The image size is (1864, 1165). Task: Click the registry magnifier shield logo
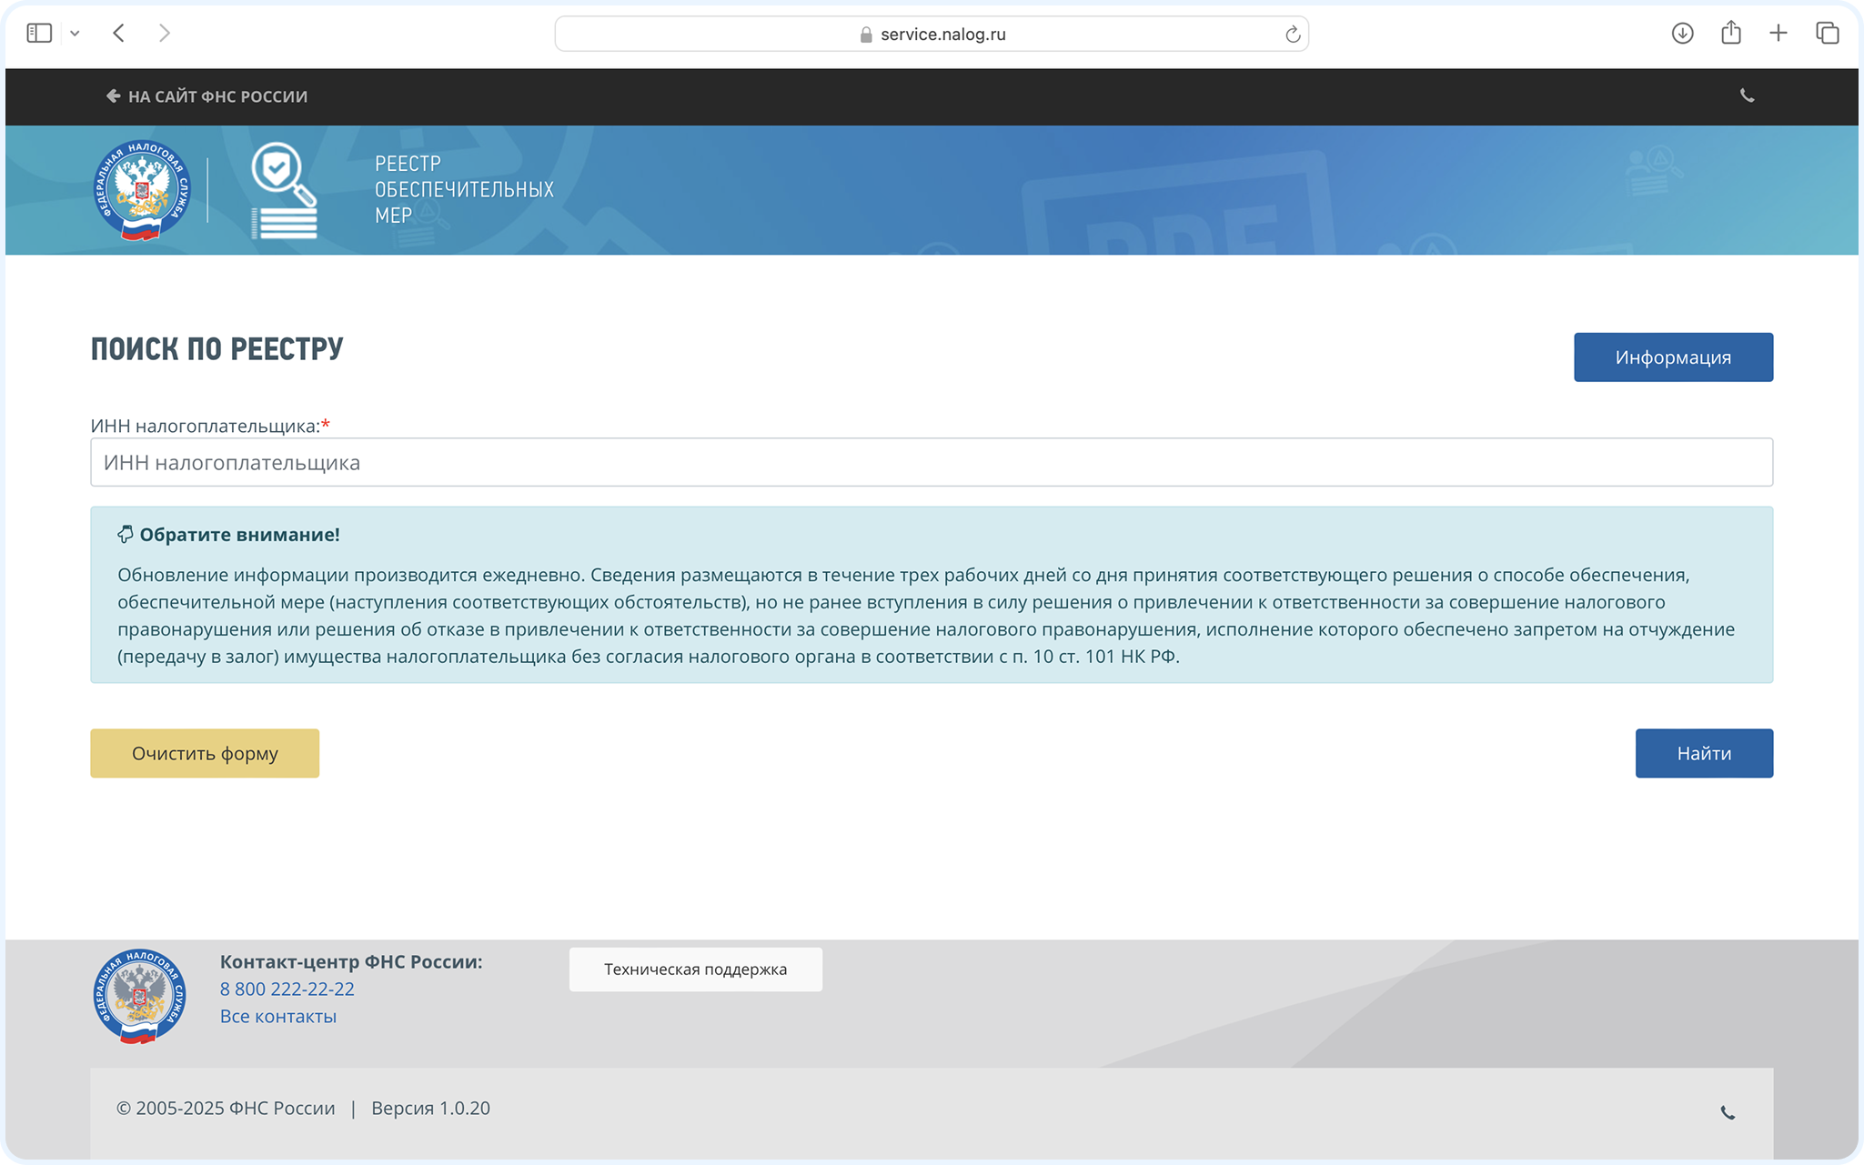coord(284,190)
